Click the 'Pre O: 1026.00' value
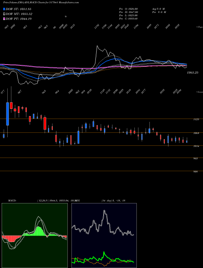The width and height of the screenshot is (203, 268). (x=128, y=9)
